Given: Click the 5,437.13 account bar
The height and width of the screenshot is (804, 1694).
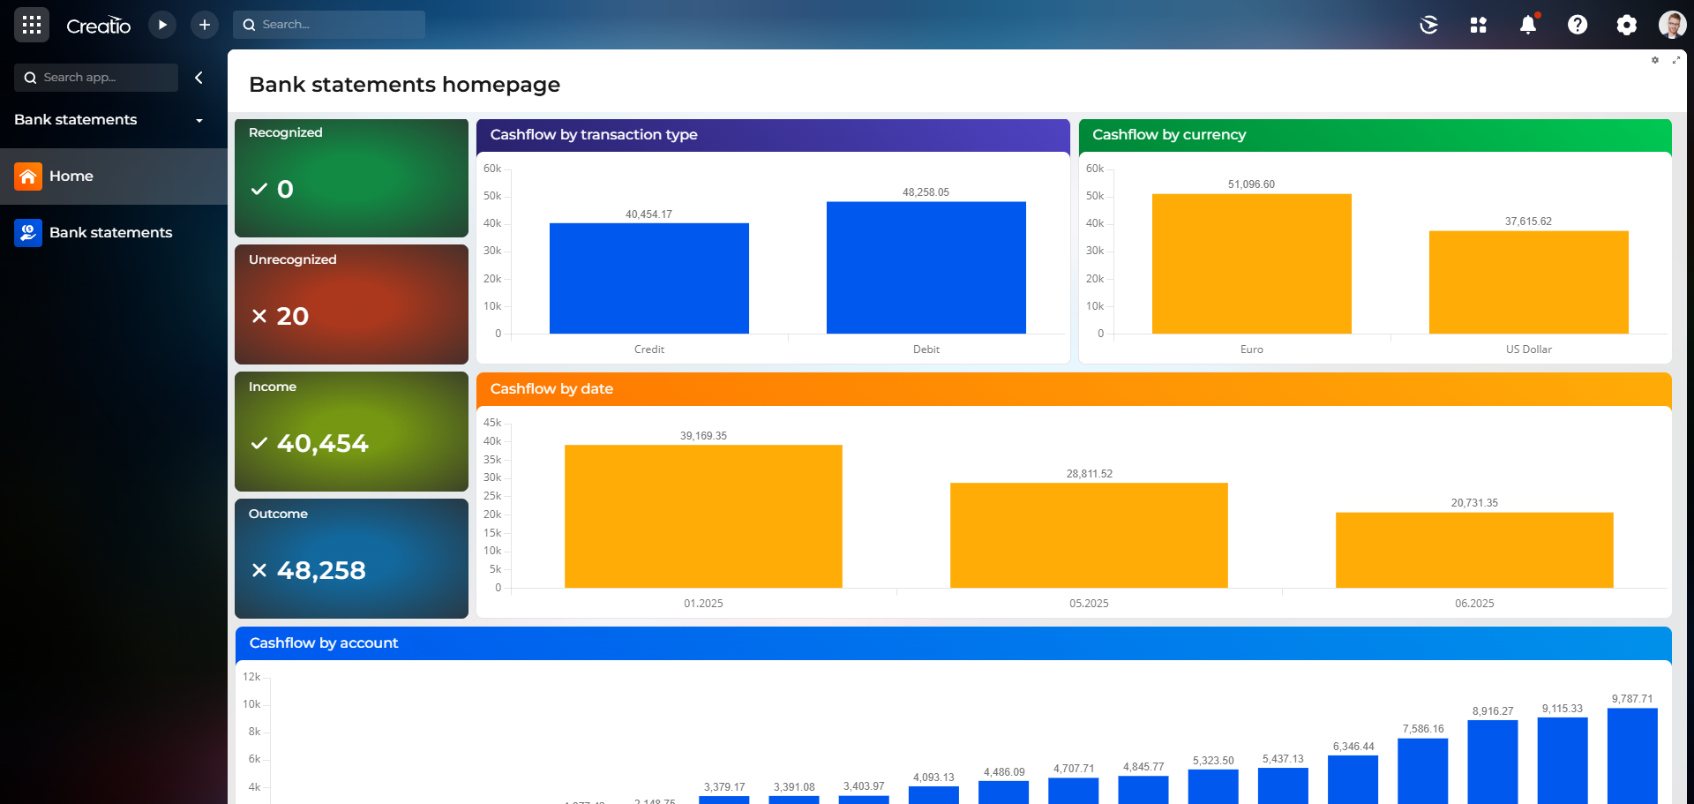Looking at the screenshot, I should (1283, 785).
